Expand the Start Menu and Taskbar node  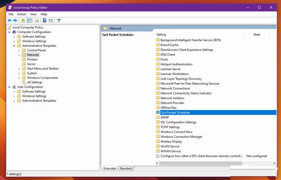[19, 69]
